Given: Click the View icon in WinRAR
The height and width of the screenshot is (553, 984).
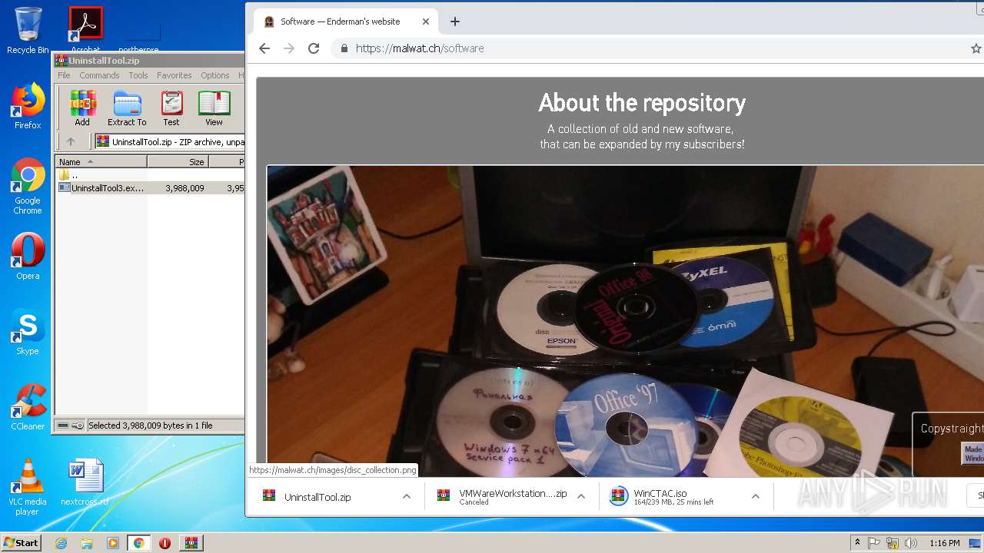Looking at the screenshot, I should [x=214, y=108].
